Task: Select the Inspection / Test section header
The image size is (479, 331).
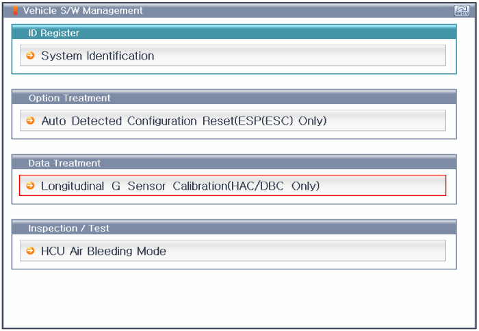Action: pyautogui.click(x=234, y=228)
